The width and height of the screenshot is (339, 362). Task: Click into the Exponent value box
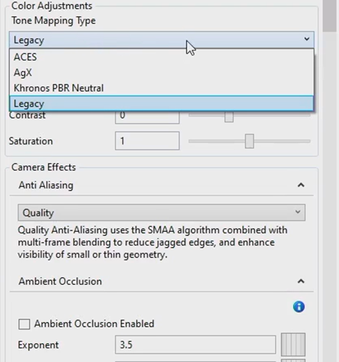tap(195, 345)
